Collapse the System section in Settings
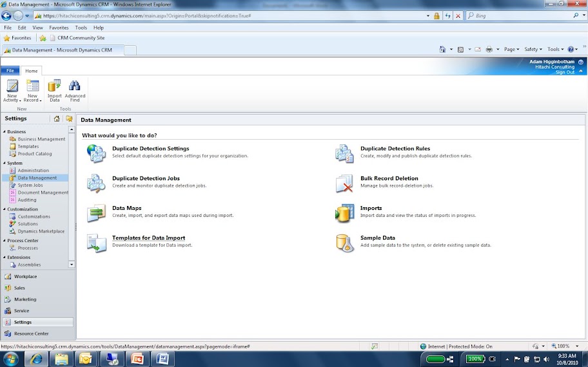This screenshot has width=588, height=367. point(4,163)
